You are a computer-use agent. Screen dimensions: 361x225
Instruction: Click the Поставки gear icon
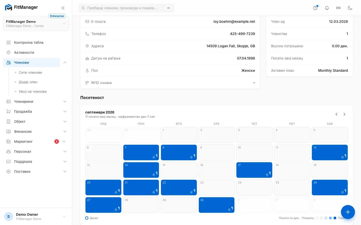pyautogui.click(x=9, y=171)
